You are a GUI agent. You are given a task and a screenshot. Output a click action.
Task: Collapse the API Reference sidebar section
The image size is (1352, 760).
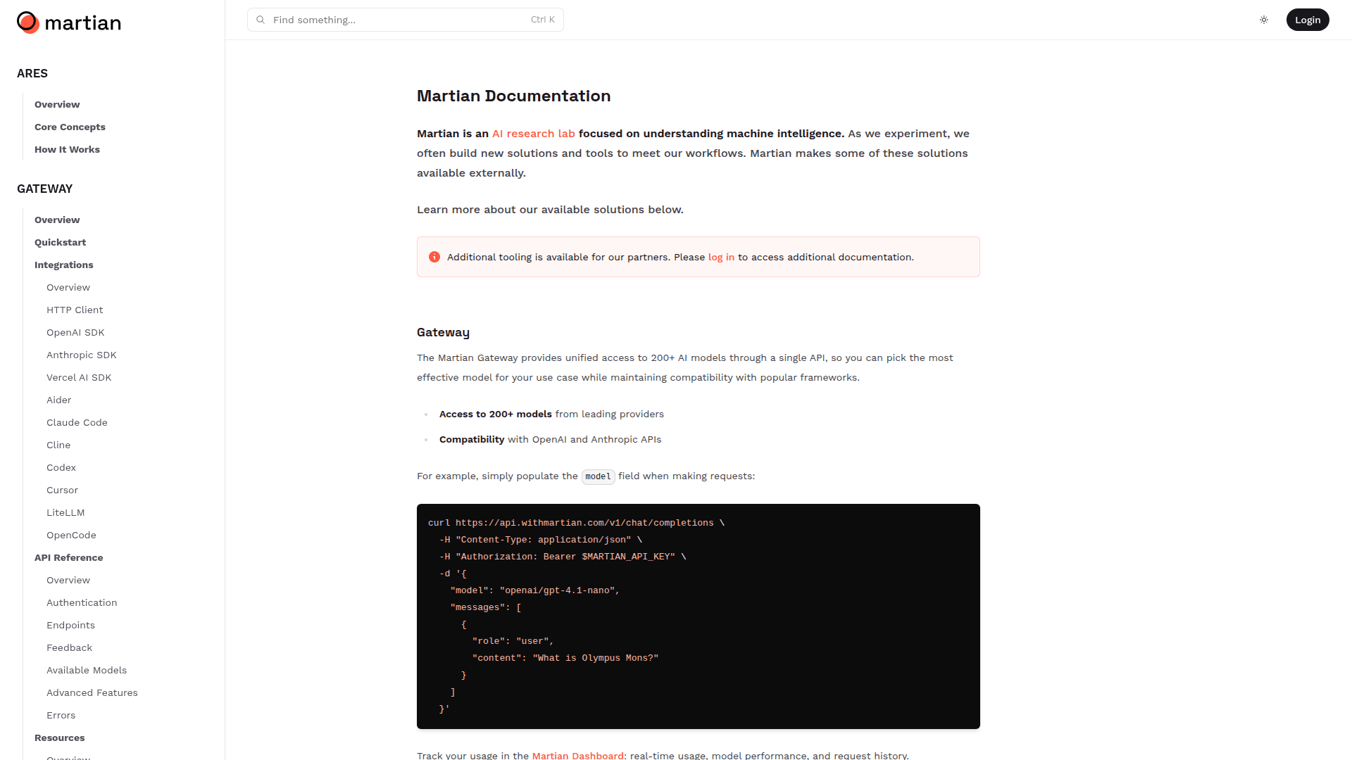69,557
